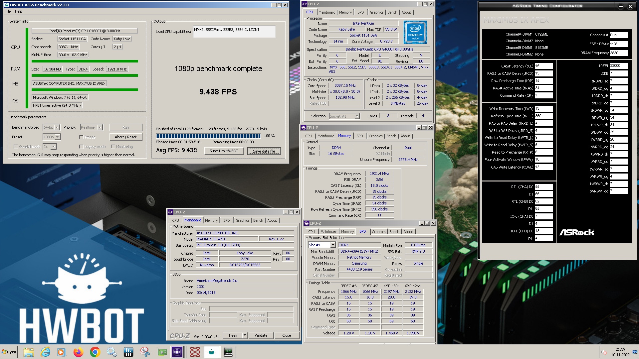The image size is (639, 359).
Task: Click the benchmark progress bar at 100 %
Action: 208,136
